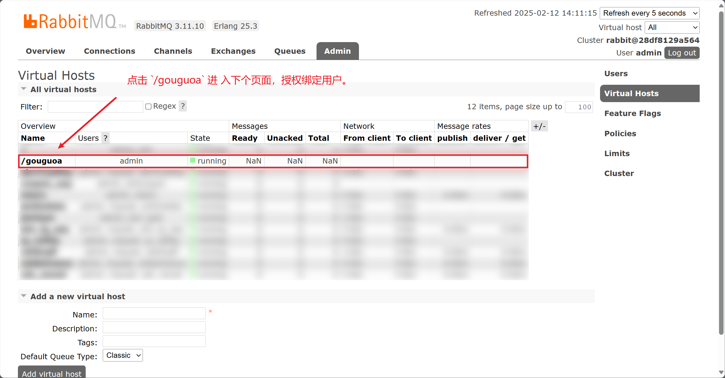This screenshot has width=725, height=378.
Task: Click the Log out button
Action: 682,53
